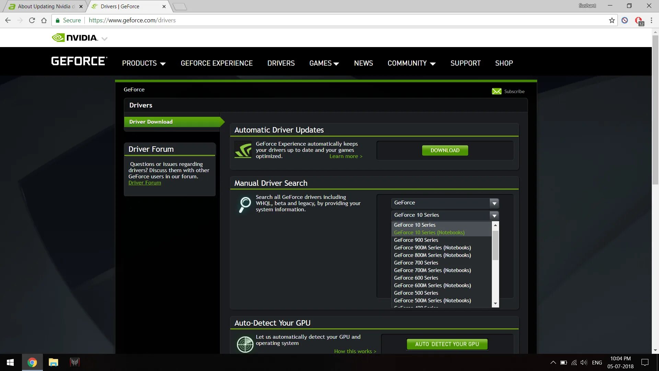The width and height of the screenshot is (659, 371).
Task: Follow the Learn more link
Action: 346,156
